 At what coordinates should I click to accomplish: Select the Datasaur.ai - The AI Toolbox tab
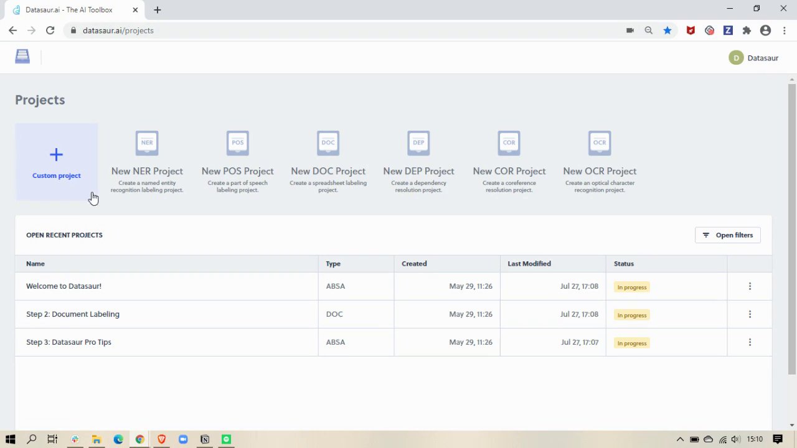75,10
